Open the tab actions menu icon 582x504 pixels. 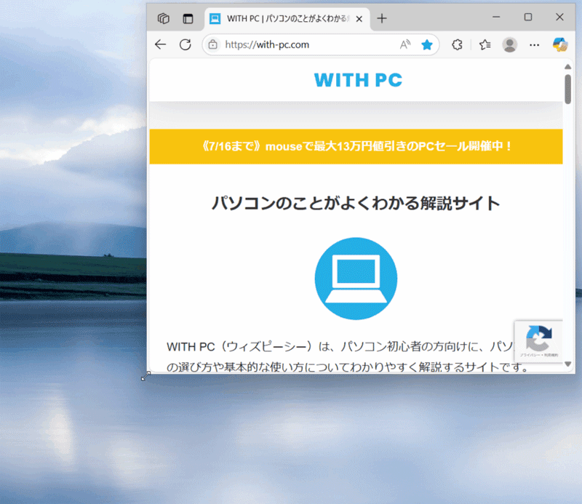(x=188, y=18)
